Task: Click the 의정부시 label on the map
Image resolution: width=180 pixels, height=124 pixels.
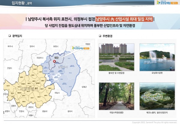Action: (40, 57)
